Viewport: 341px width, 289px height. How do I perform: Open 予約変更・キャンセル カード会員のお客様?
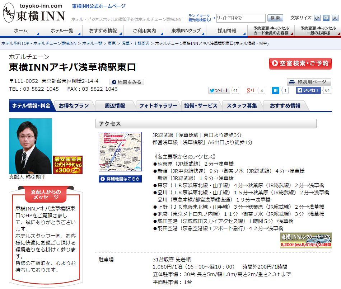click(271, 30)
